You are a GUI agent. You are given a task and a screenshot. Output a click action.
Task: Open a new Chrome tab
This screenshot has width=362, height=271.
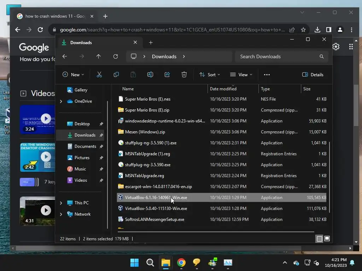pos(105,16)
